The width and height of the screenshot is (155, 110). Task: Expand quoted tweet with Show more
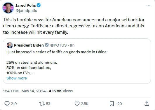click(x=17, y=78)
